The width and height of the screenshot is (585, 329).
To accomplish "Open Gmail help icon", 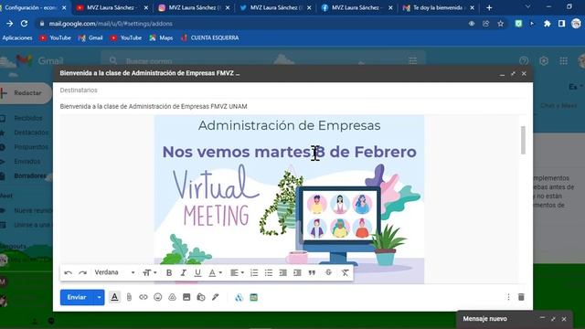I will click(x=524, y=61).
